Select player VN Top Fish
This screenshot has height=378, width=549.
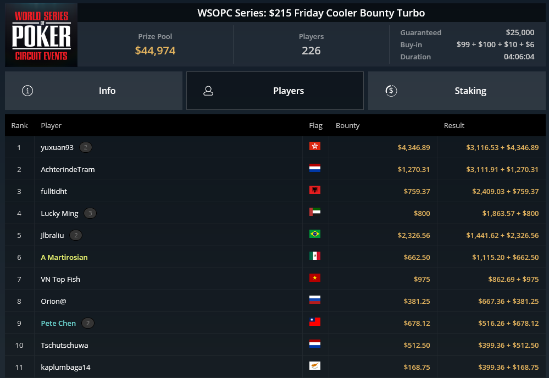pos(60,279)
